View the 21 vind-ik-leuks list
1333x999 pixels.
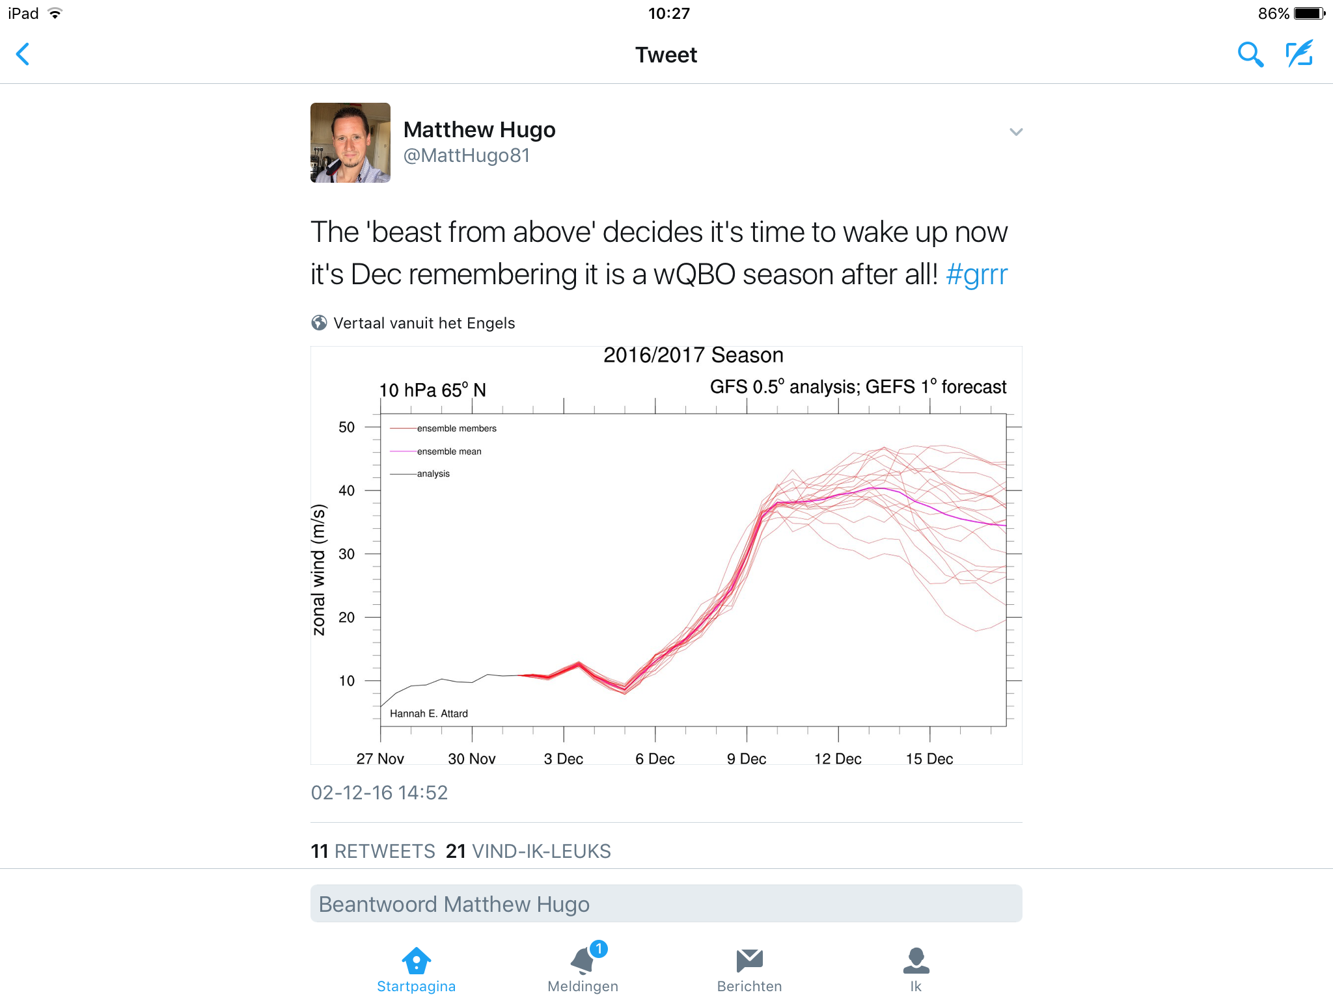[528, 851]
